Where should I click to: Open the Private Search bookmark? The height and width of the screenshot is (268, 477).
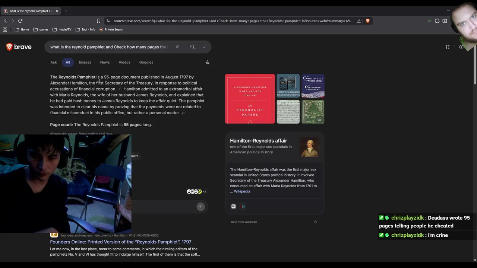(111, 29)
